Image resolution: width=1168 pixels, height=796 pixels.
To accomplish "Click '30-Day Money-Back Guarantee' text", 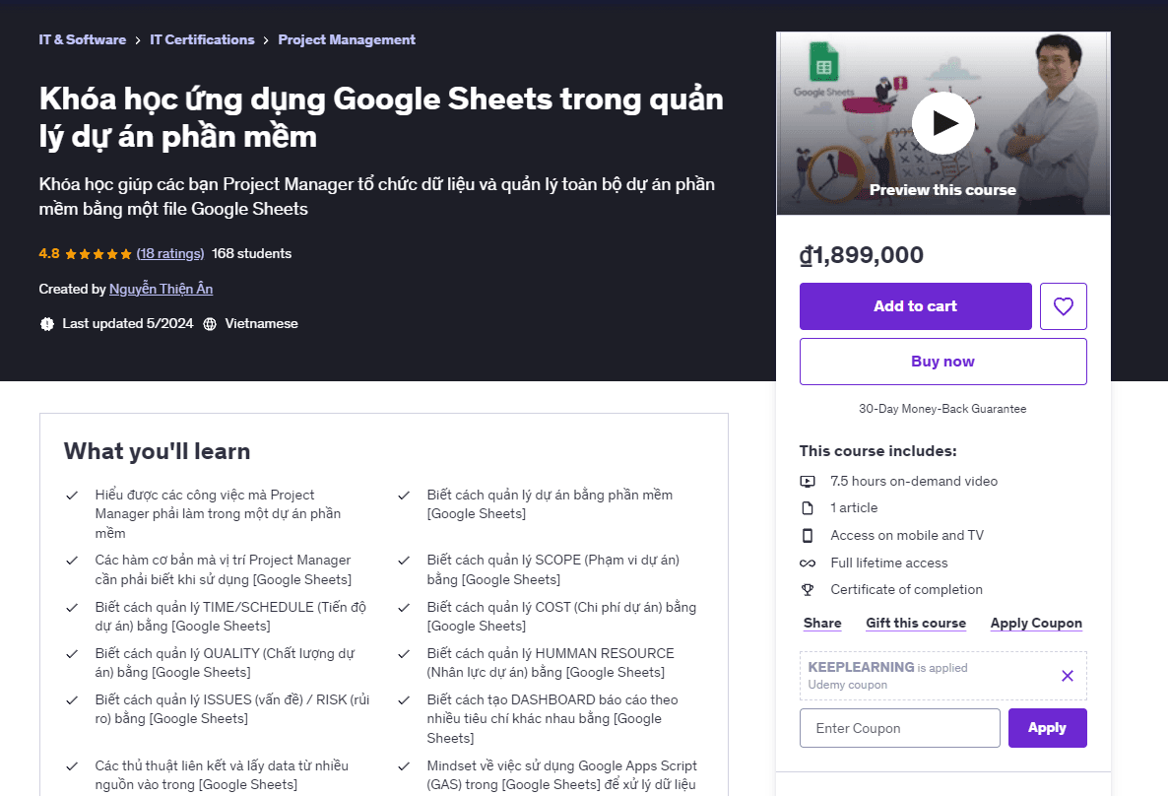I will 942,409.
